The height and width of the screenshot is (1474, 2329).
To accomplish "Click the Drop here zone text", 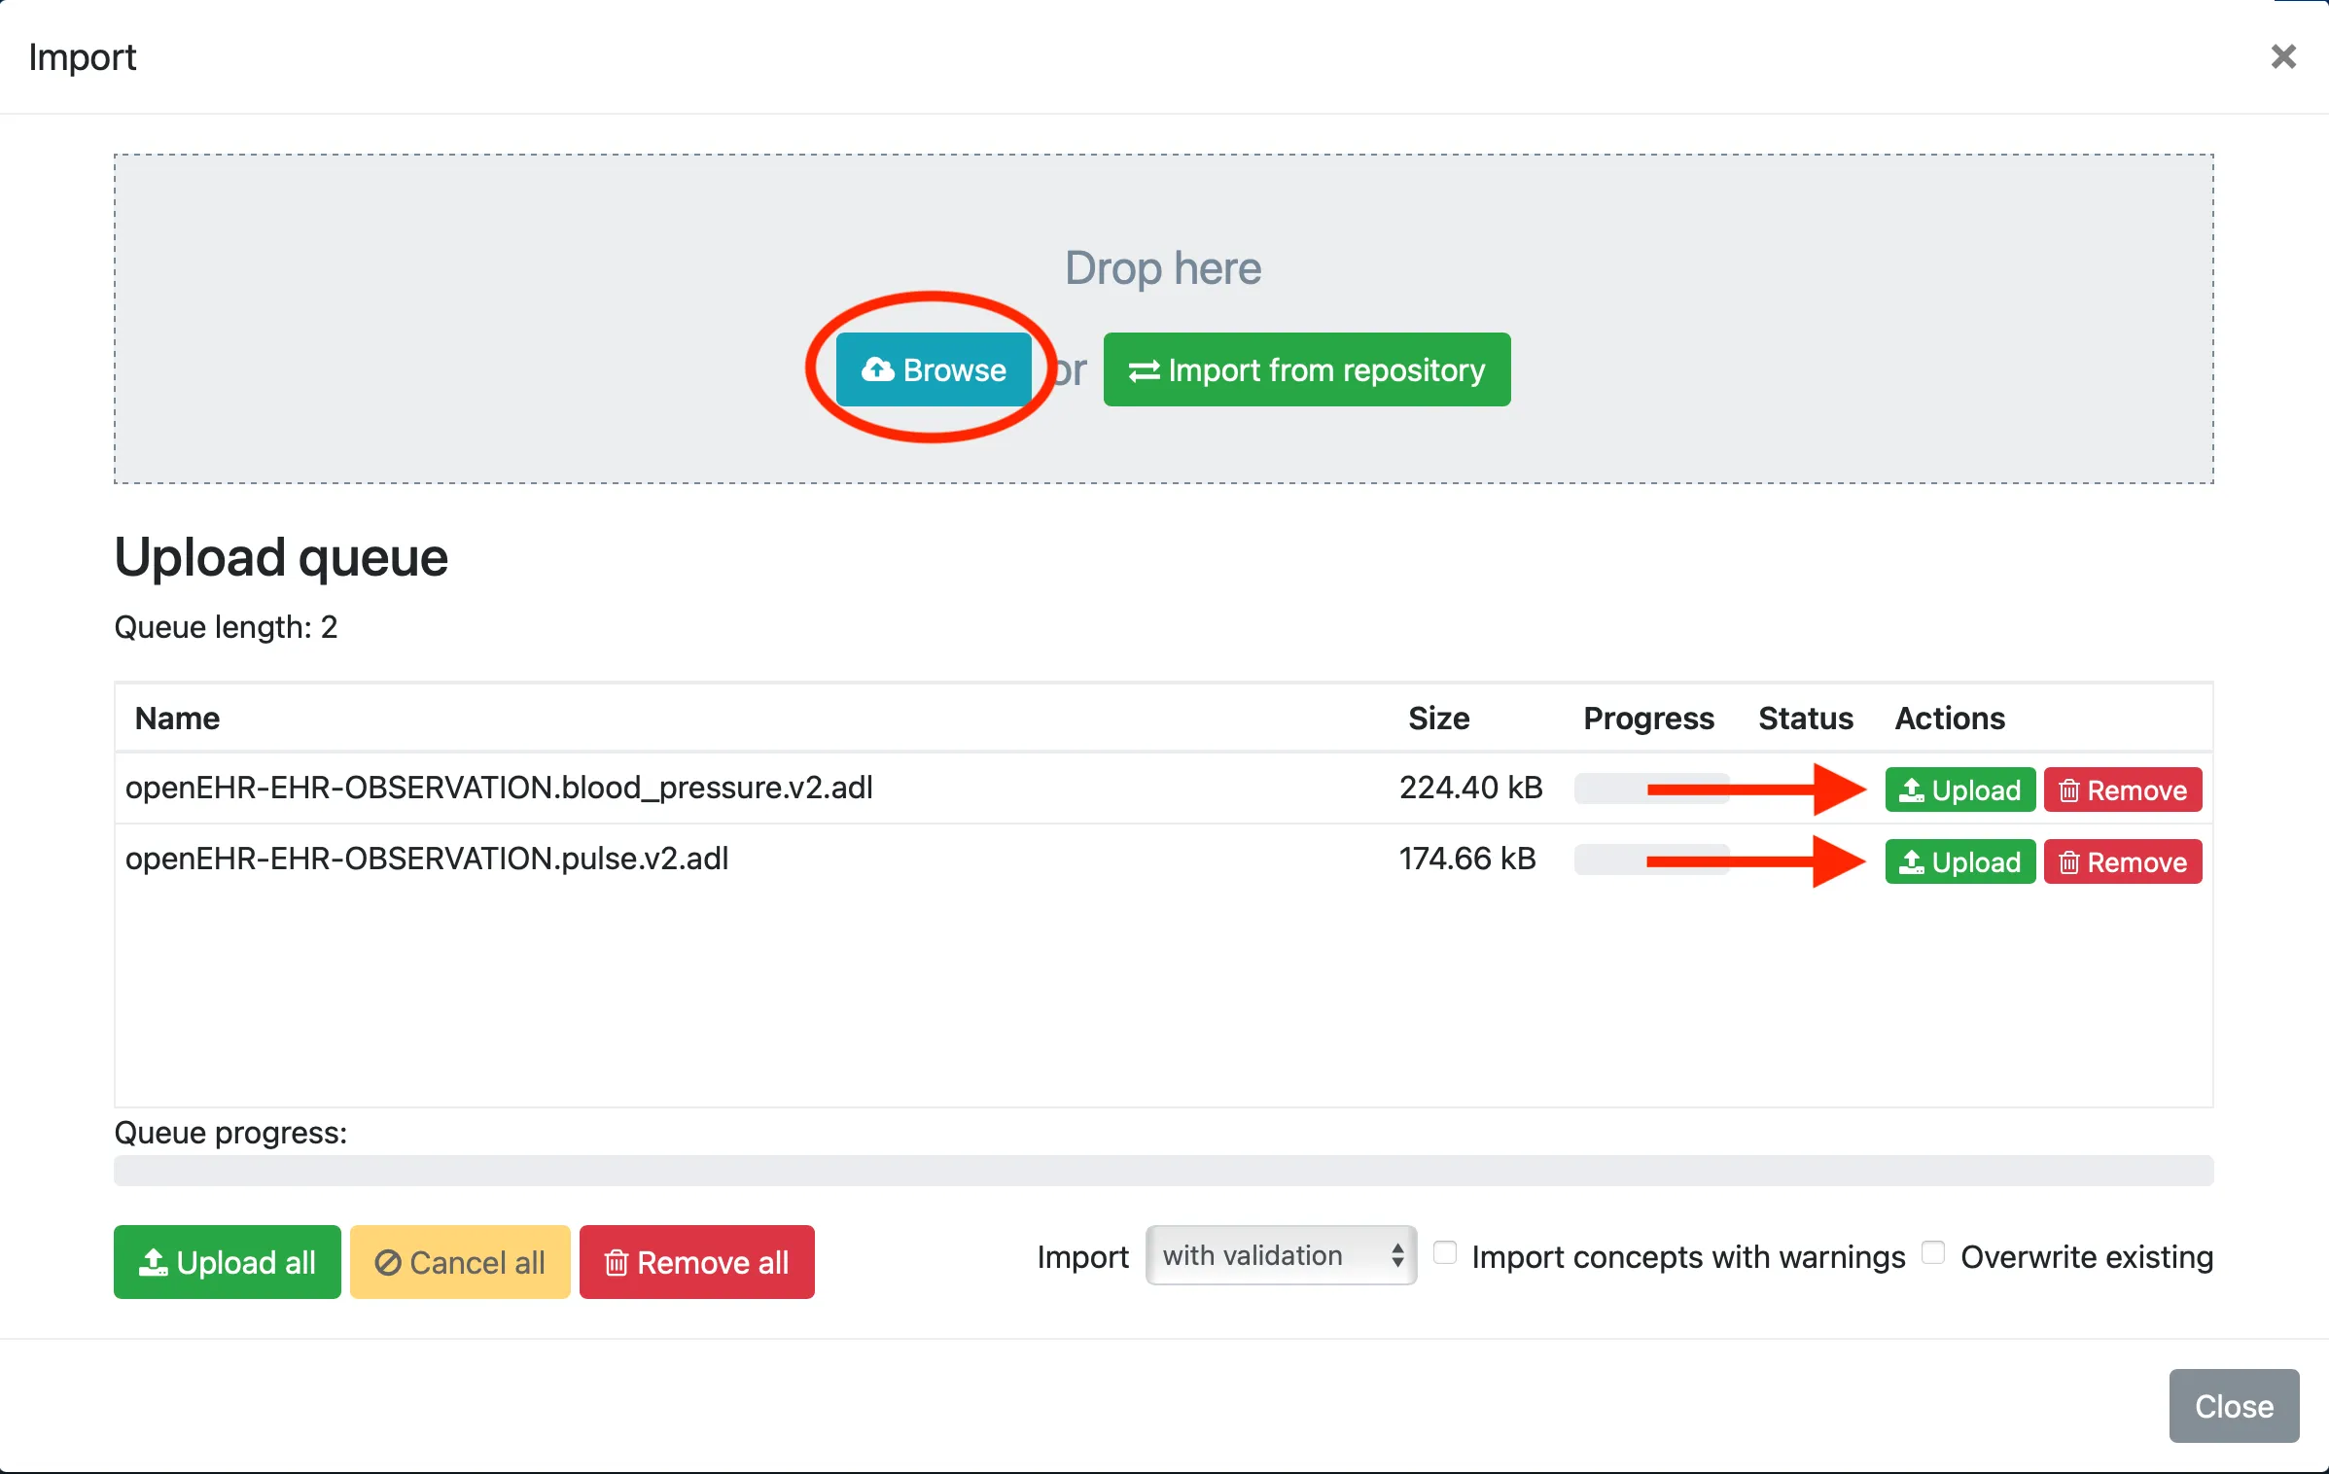I will [x=1163, y=268].
